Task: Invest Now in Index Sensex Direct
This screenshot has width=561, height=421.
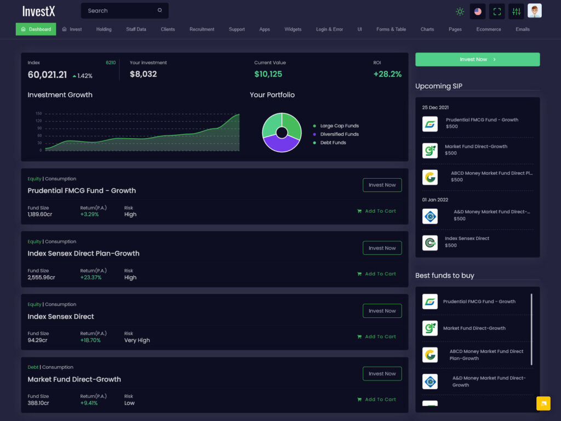Action: pyautogui.click(x=382, y=311)
